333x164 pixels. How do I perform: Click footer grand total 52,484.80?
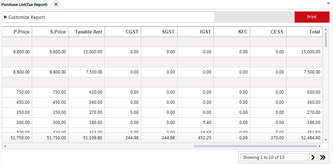[304, 138]
